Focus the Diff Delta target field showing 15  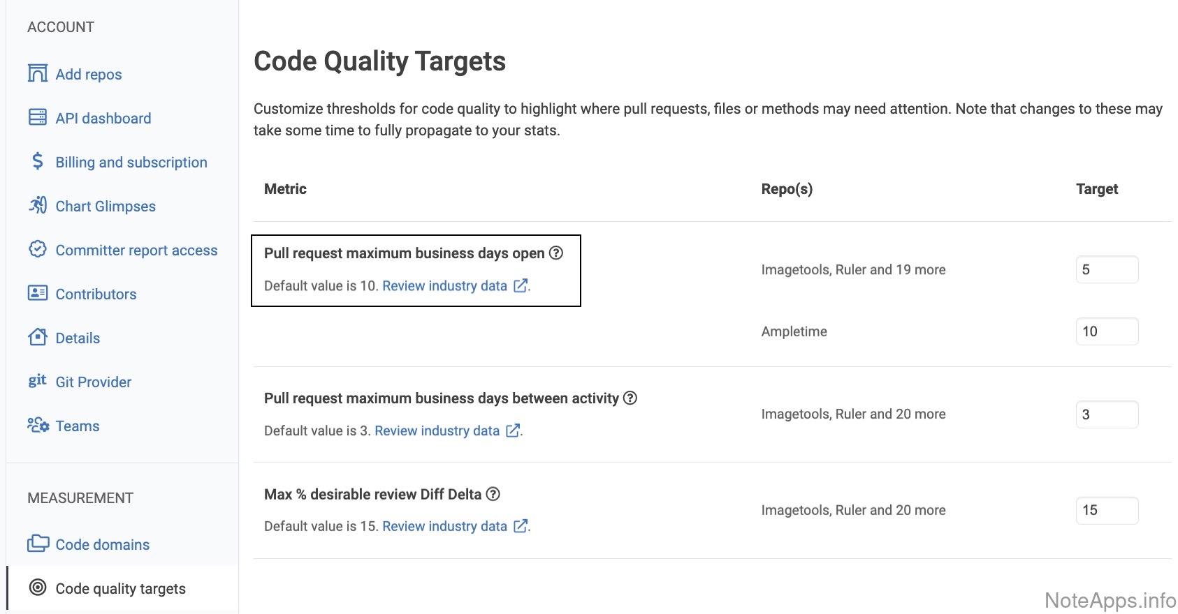tap(1107, 510)
